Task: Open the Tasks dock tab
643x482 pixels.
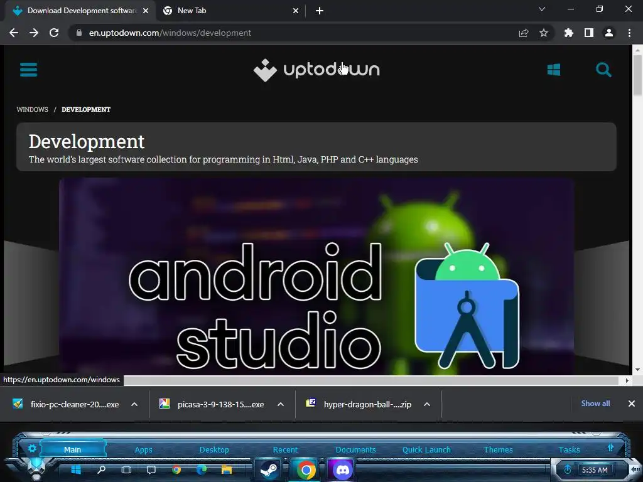Action: 569,449
